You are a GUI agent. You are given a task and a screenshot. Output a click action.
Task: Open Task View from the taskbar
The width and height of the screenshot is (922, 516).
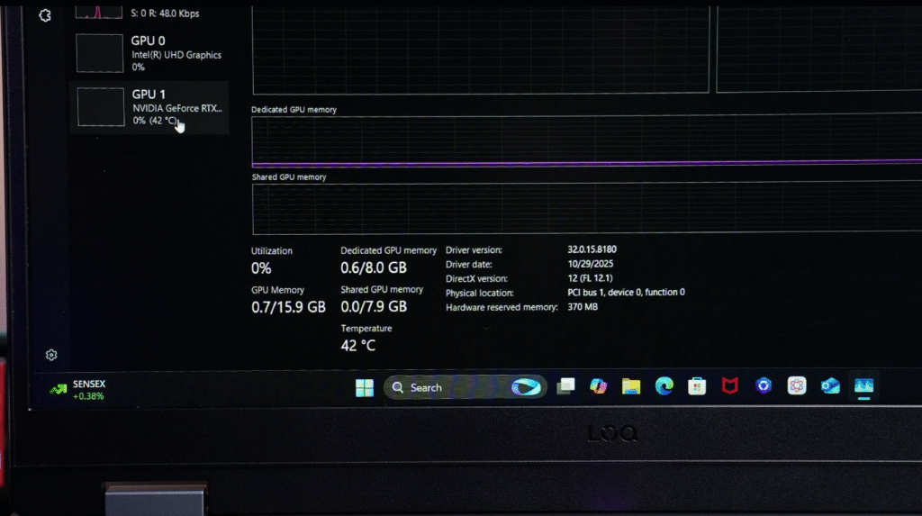coord(565,386)
